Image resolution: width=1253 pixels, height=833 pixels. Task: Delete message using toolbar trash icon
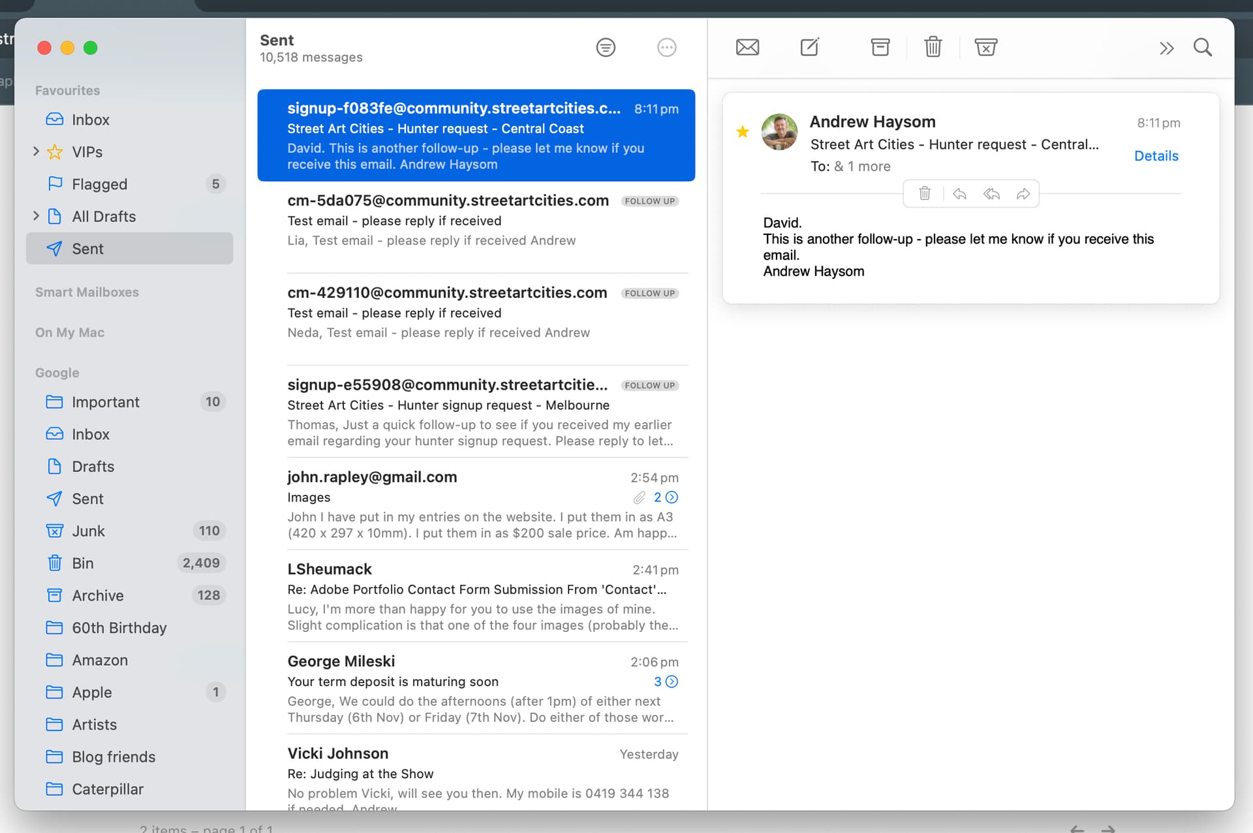pyautogui.click(x=933, y=47)
